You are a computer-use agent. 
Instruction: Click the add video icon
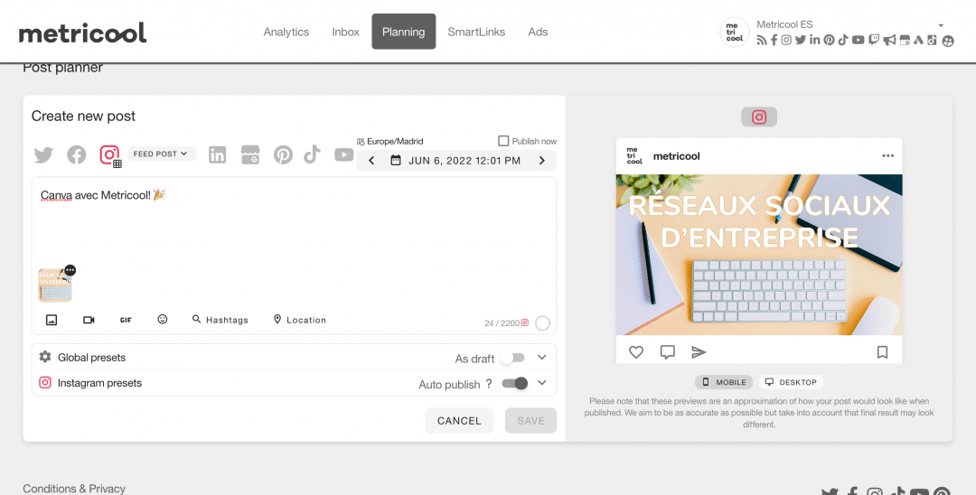click(89, 320)
